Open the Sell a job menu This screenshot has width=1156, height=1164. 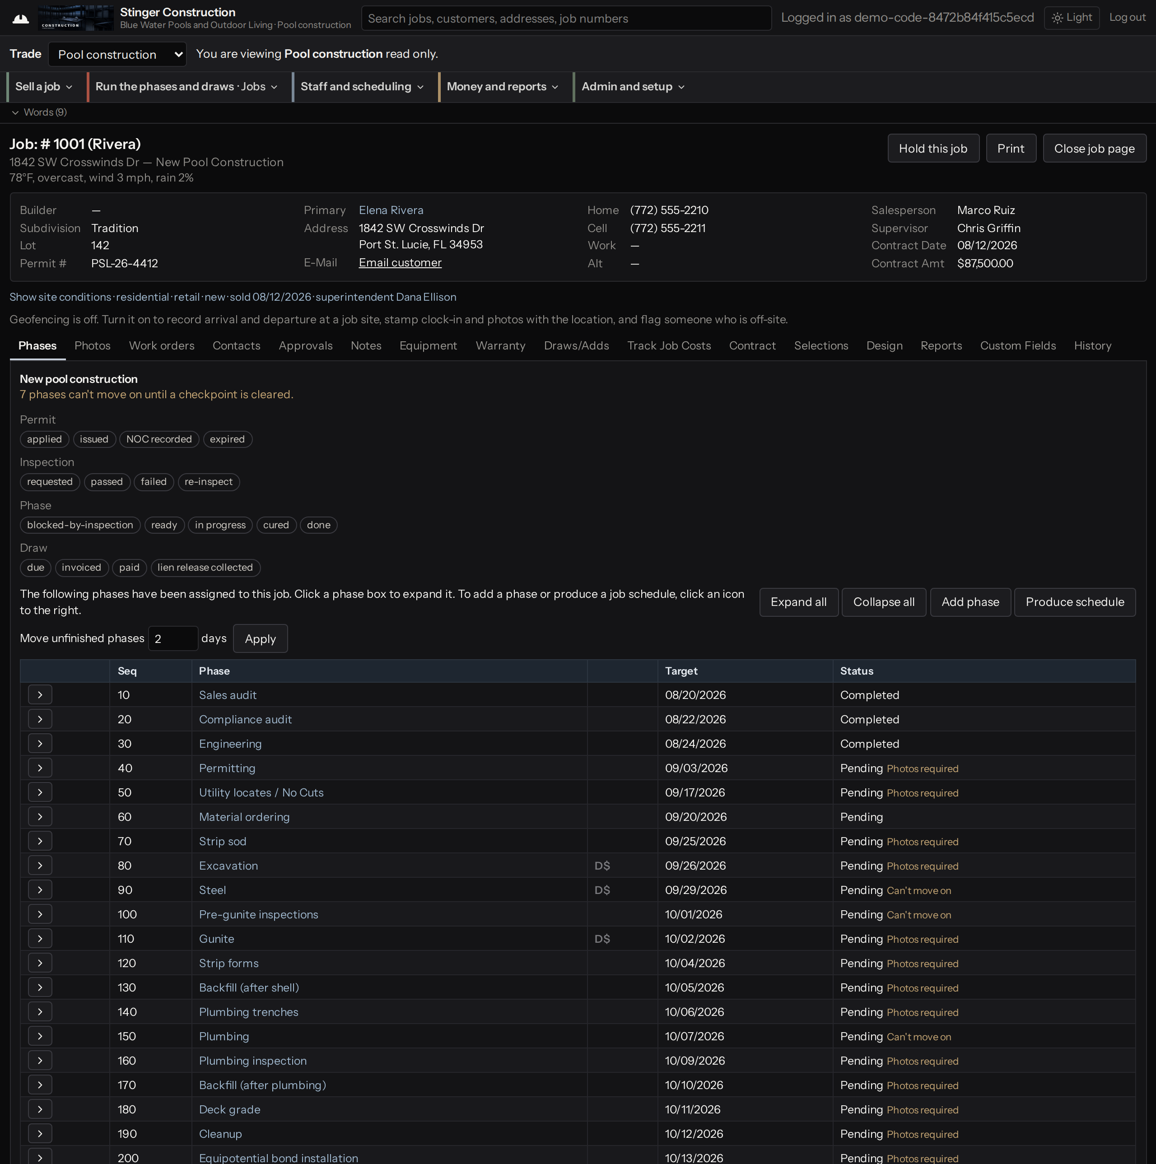43,87
